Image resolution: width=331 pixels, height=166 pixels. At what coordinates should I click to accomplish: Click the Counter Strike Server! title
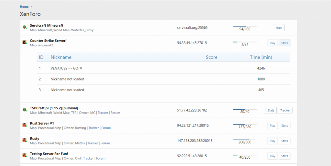48,41
